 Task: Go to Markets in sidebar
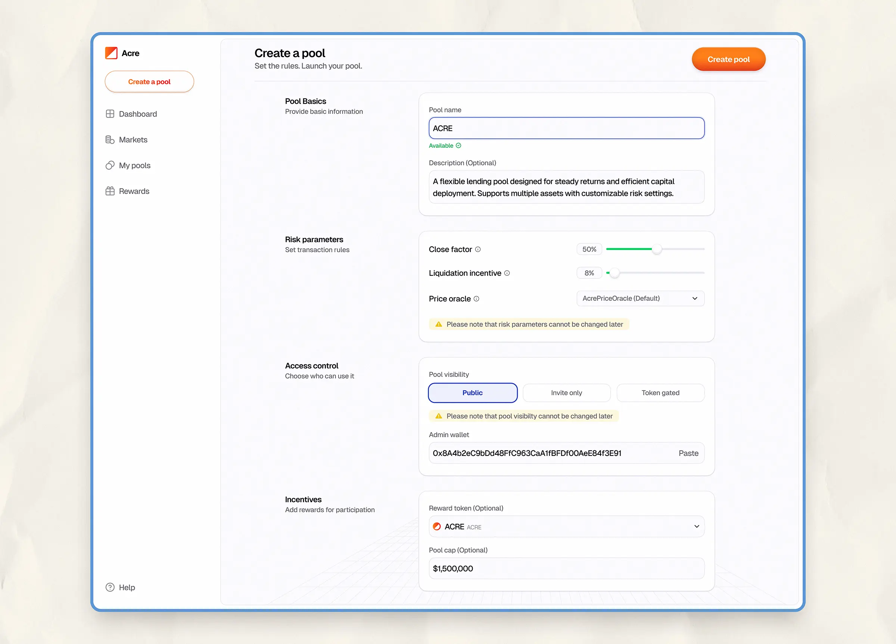[127, 140]
